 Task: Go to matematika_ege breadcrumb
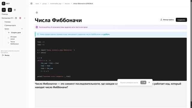click(56, 4)
